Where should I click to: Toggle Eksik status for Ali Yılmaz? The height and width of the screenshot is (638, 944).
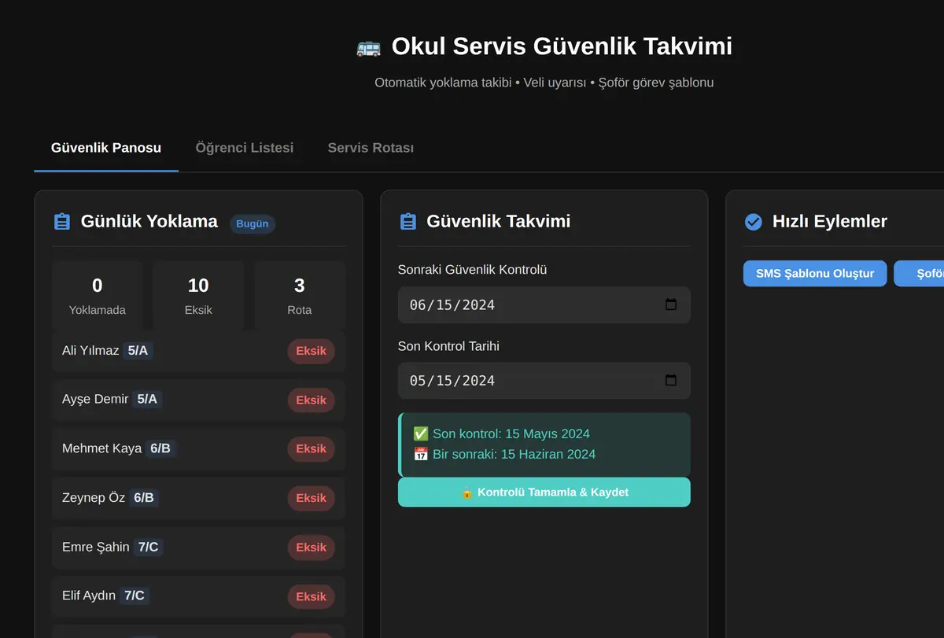coord(311,351)
